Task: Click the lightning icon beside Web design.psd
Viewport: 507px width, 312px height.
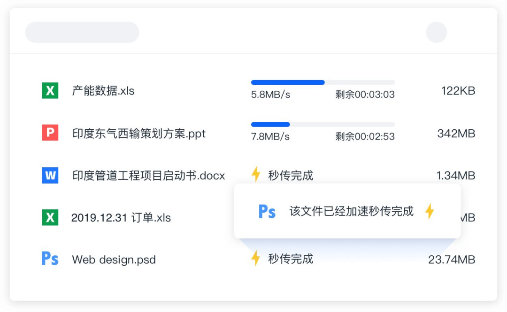Action: 256,259
